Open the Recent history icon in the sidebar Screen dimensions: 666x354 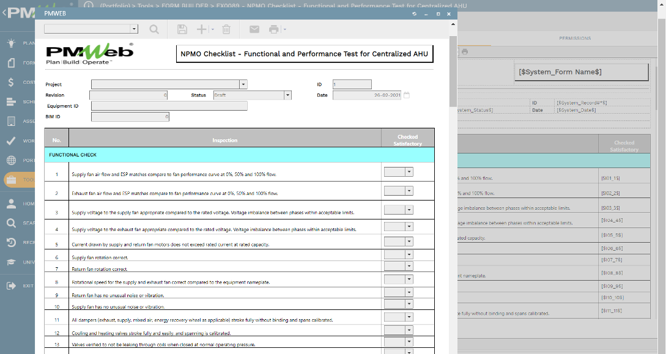point(12,242)
